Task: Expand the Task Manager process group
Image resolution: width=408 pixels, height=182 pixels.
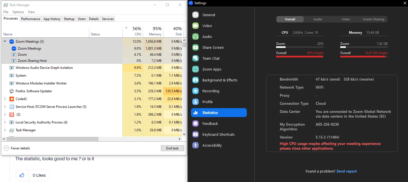Action: point(5,130)
